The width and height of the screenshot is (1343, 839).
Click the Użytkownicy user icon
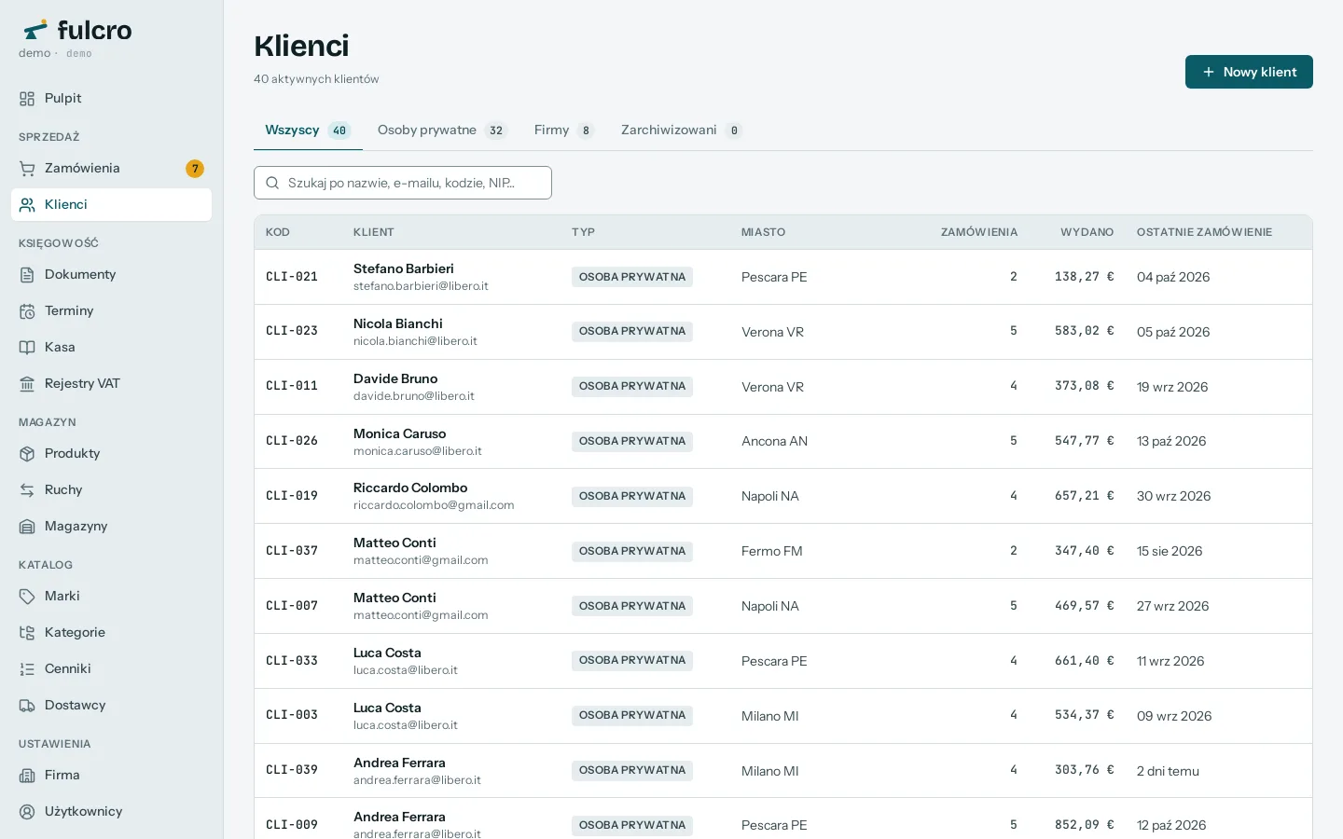(x=27, y=812)
